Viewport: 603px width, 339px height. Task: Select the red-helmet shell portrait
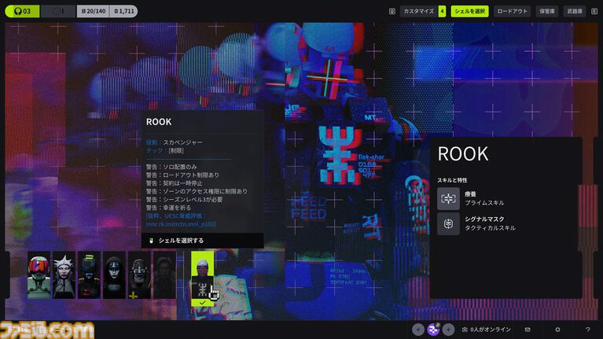[39, 275]
